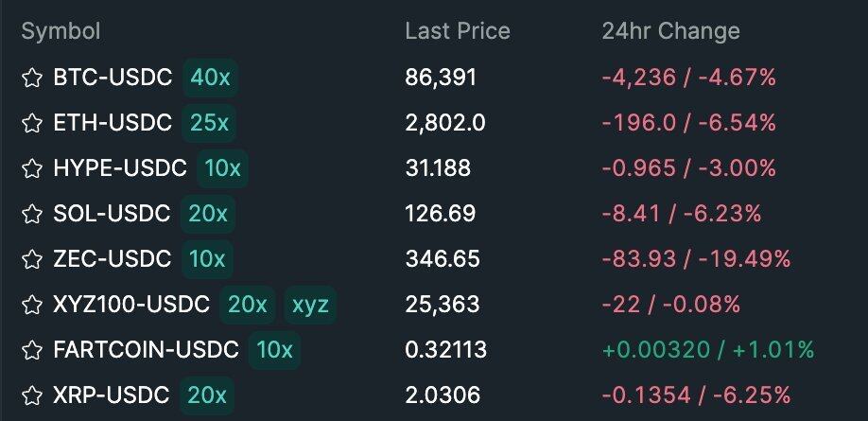This screenshot has width=868, height=421.
Task: Click the FARTCOIN-USDC 10x leverage badge
Action: 274,350
